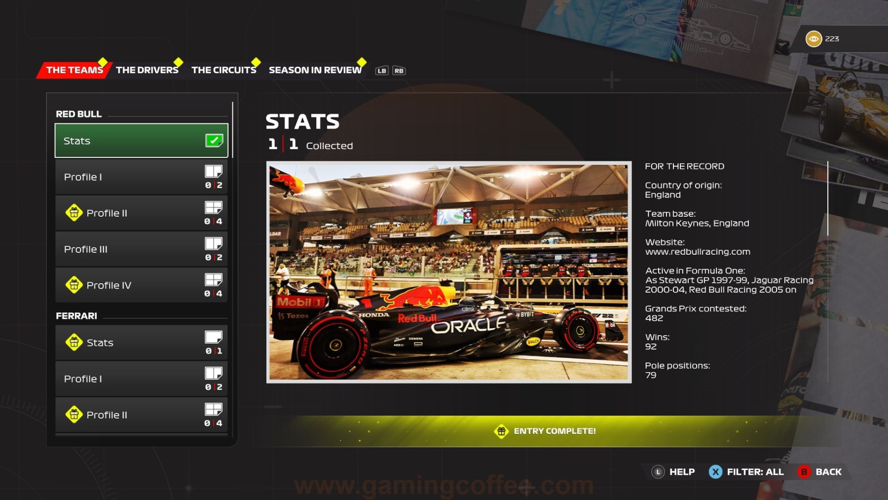The width and height of the screenshot is (888, 500).
Task: Click "Milton Keynes, England" team base text
Action: 697,223
